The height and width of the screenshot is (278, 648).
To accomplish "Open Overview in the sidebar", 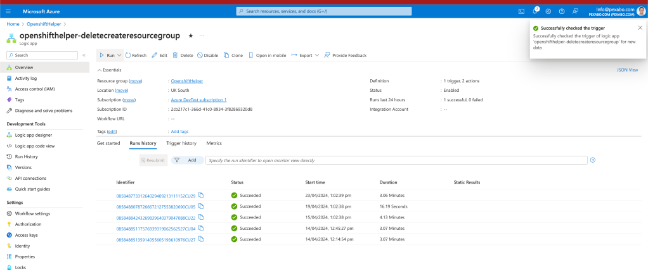I will (44, 67).
